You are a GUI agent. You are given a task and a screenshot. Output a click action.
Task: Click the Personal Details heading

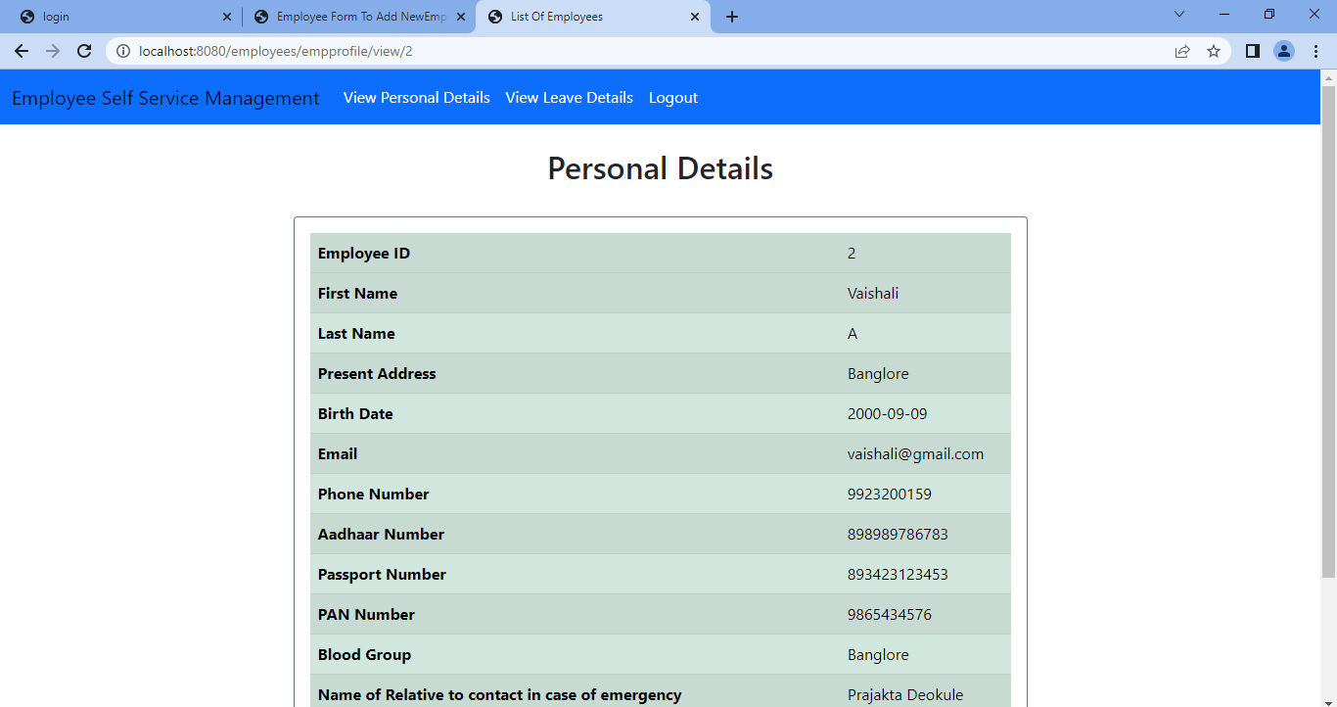(x=661, y=168)
